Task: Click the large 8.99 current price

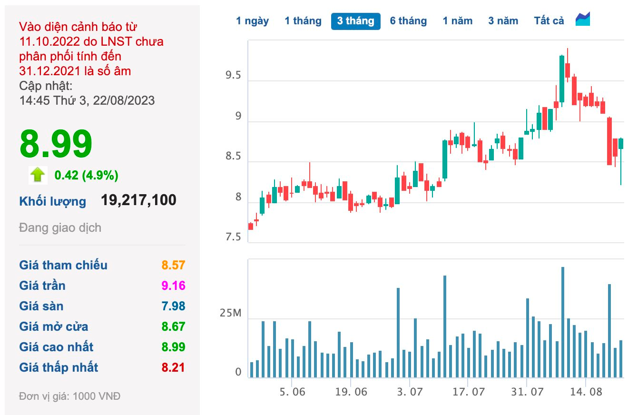Action: 56,144
